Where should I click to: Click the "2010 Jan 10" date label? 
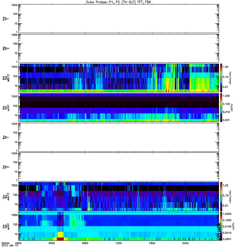coord(10,245)
